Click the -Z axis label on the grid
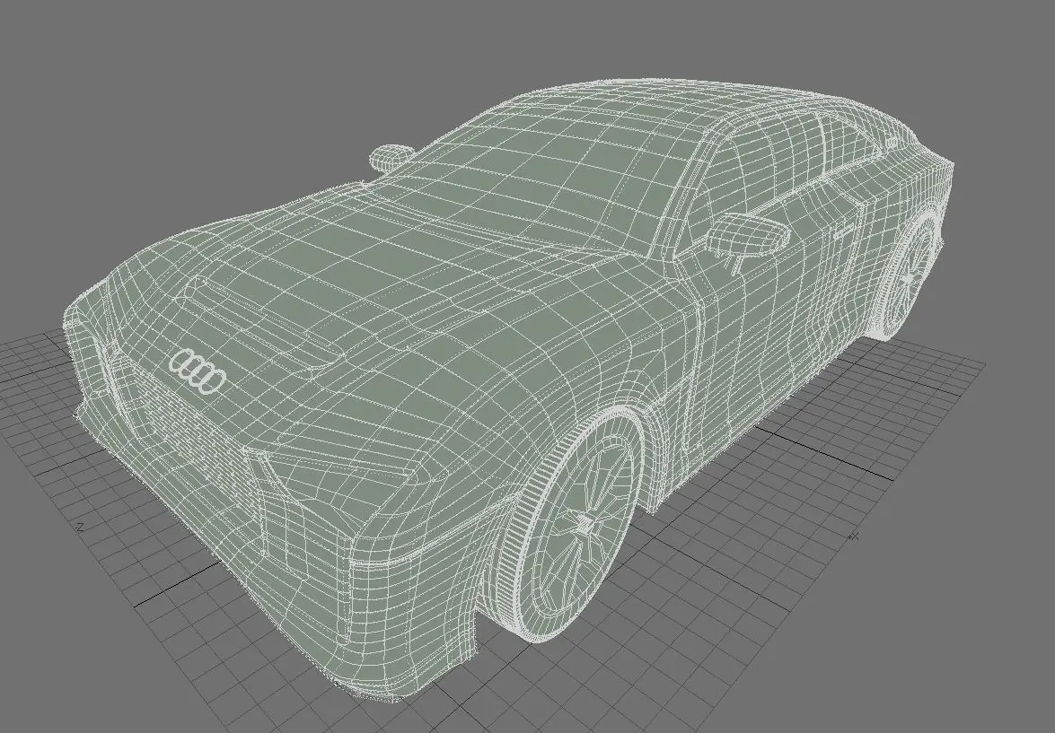The width and height of the screenshot is (1055, 733). pyautogui.click(x=79, y=527)
